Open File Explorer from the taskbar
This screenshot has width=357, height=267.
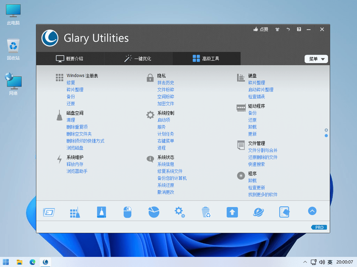coord(20,262)
